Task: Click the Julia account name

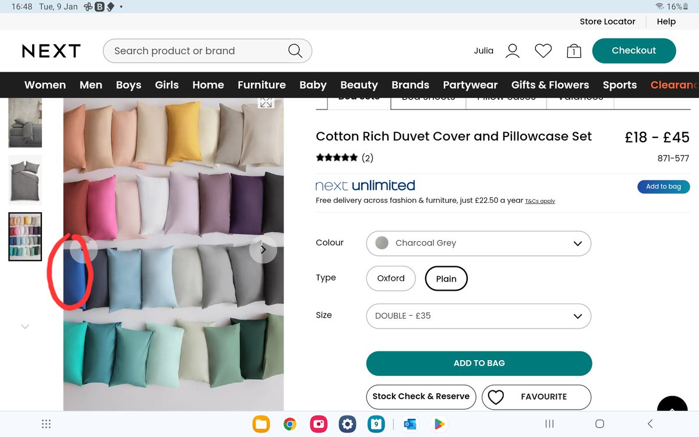Action: [x=483, y=51]
